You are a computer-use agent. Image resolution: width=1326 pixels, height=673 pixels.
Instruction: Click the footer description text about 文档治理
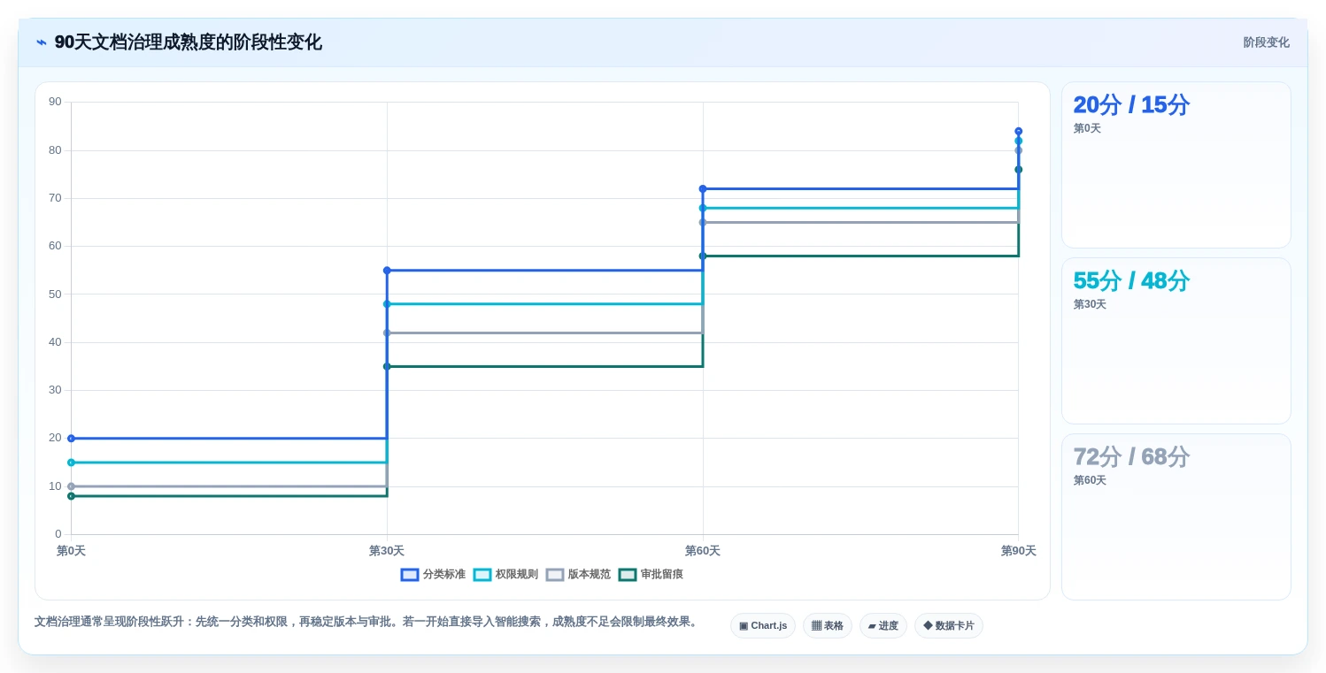(367, 622)
